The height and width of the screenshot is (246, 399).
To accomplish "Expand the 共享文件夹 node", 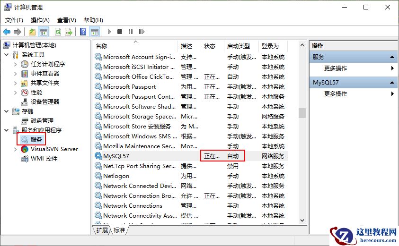I will (16, 83).
